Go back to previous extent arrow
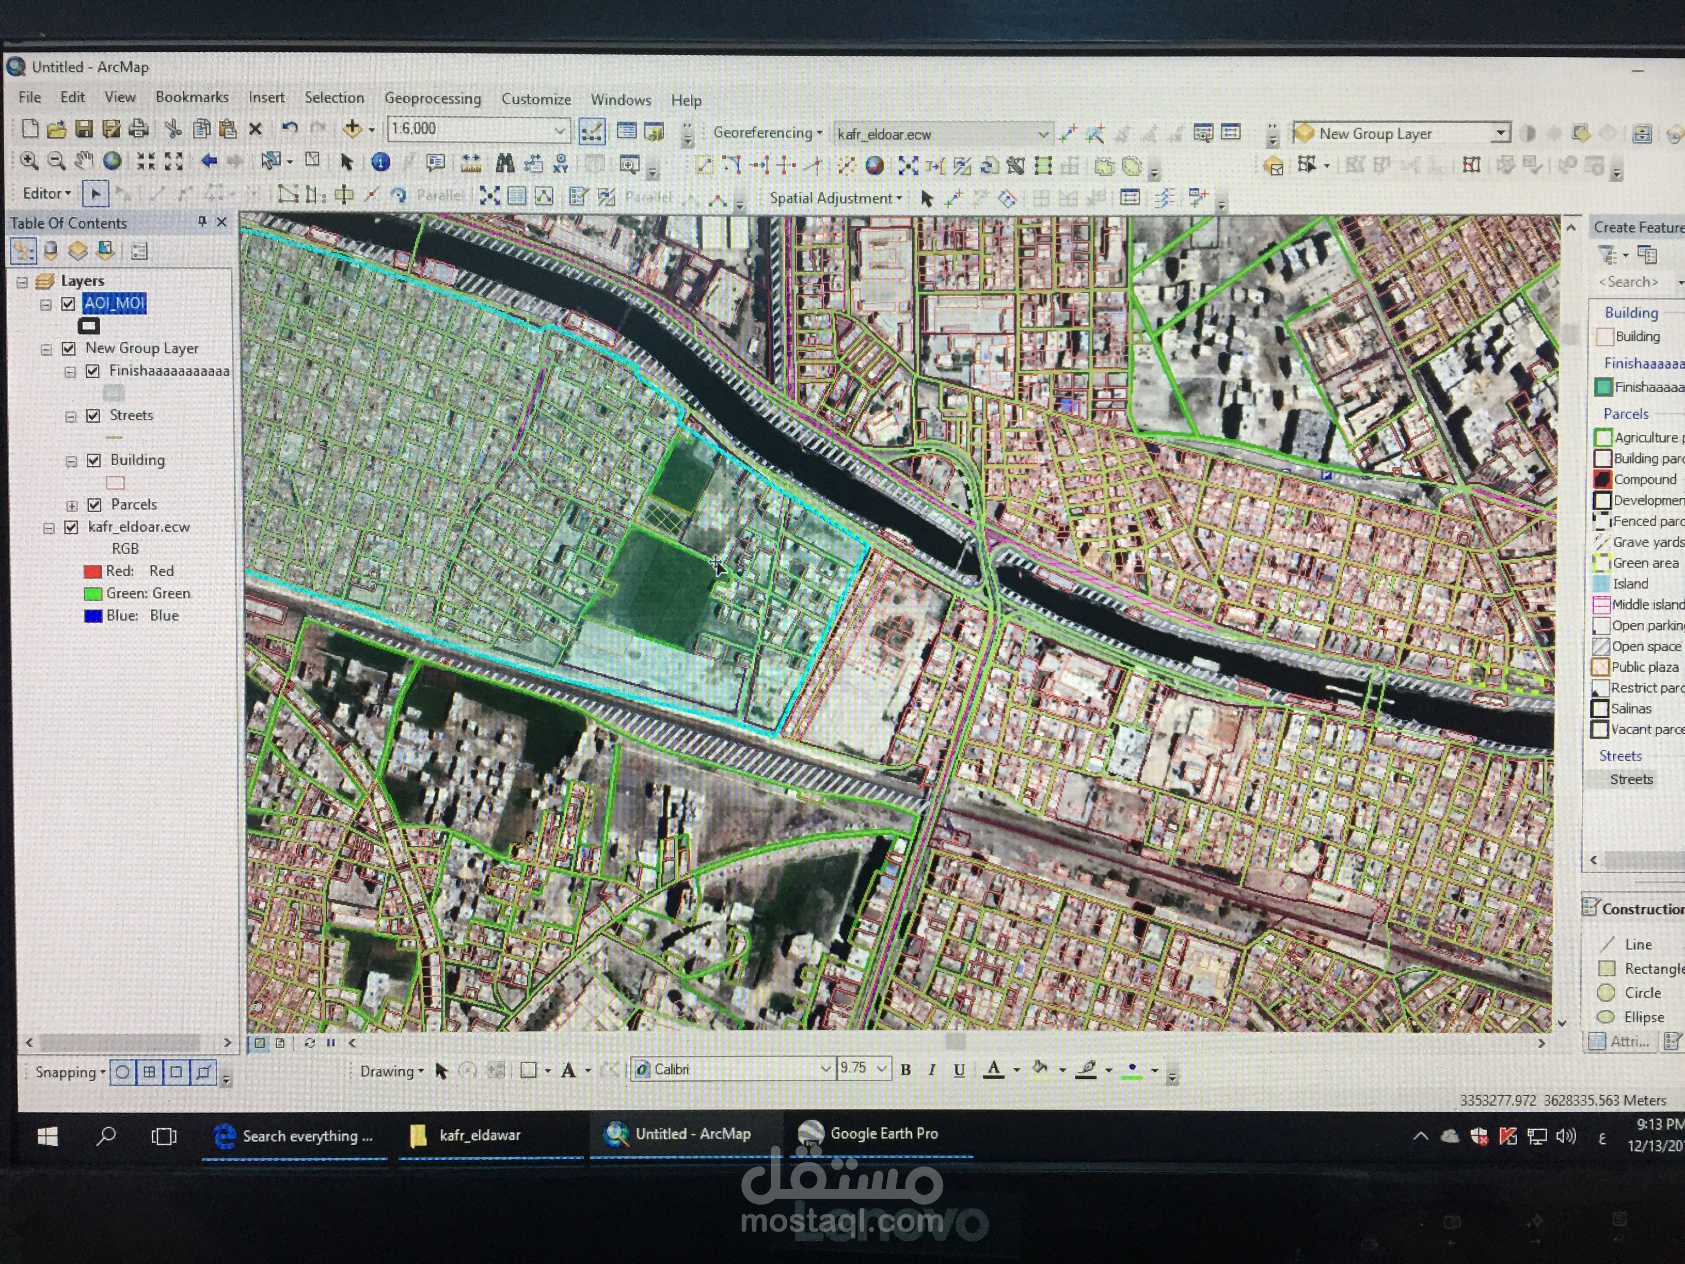Image resolution: width=1685 pixels, height=1264 pixels. tap(209, 161)
